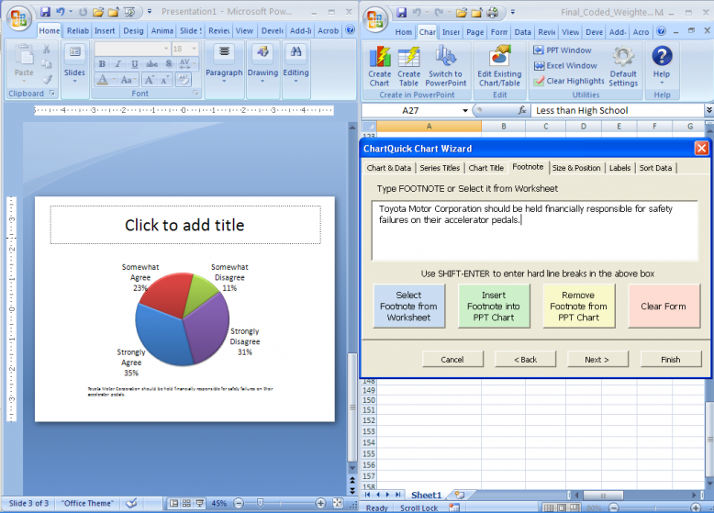Switch to Slide Show view from status bar

coord(200,503)
